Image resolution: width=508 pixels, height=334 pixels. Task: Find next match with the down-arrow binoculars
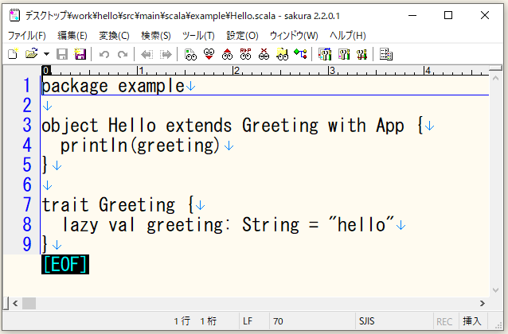(x=209, y=54)
